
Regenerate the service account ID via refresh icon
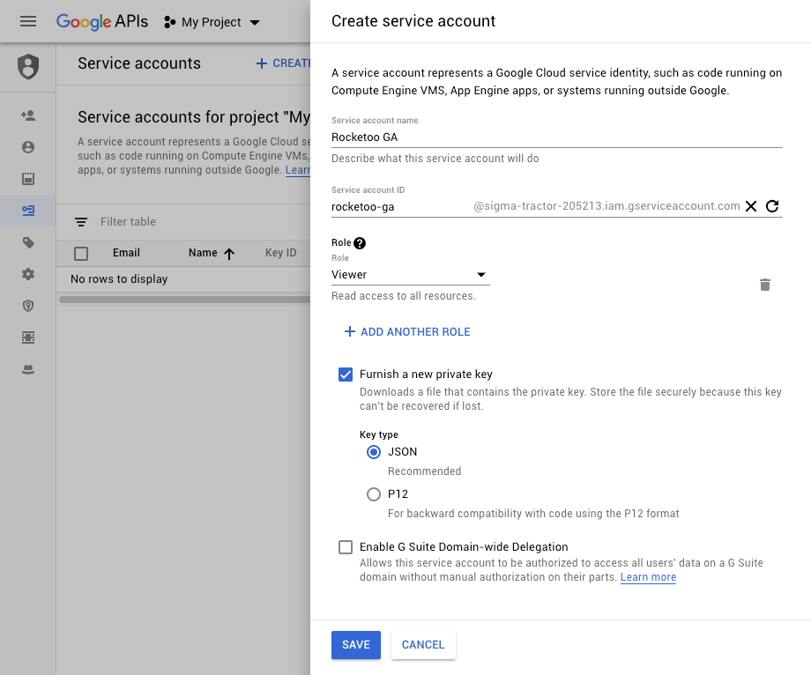[772, 206]
